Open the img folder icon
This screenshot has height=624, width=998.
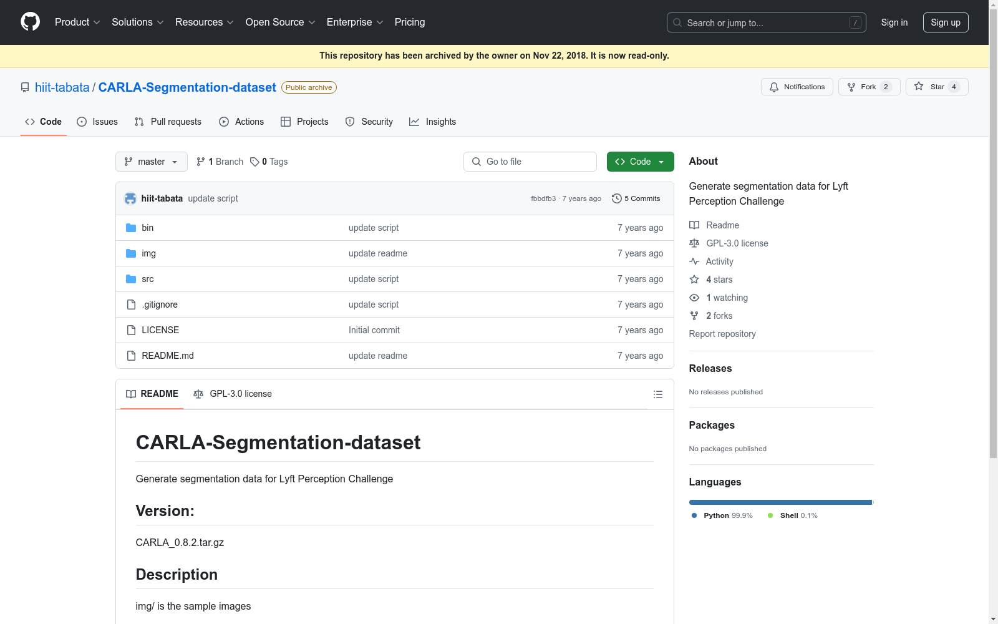tap(131, 253)
